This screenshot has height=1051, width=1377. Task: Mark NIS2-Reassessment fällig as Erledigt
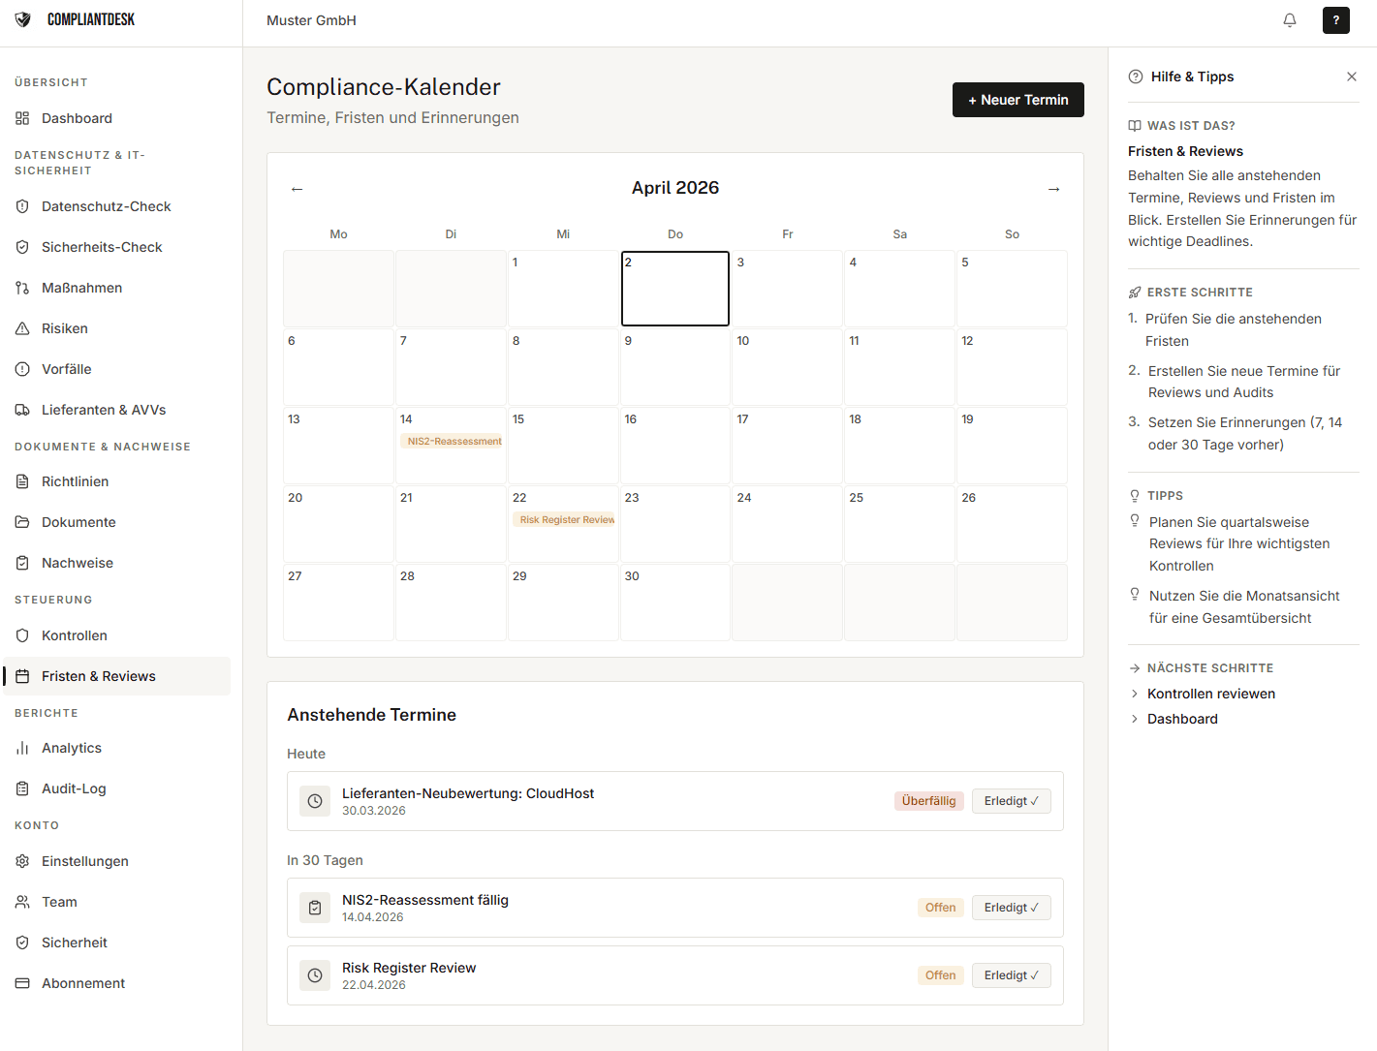tap(1011, 908)
